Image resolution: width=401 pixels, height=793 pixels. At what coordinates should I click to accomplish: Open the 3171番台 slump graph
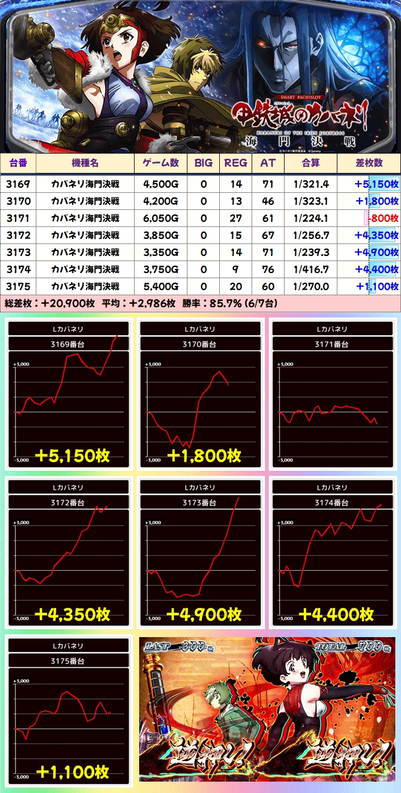click(x=332, y=394)
